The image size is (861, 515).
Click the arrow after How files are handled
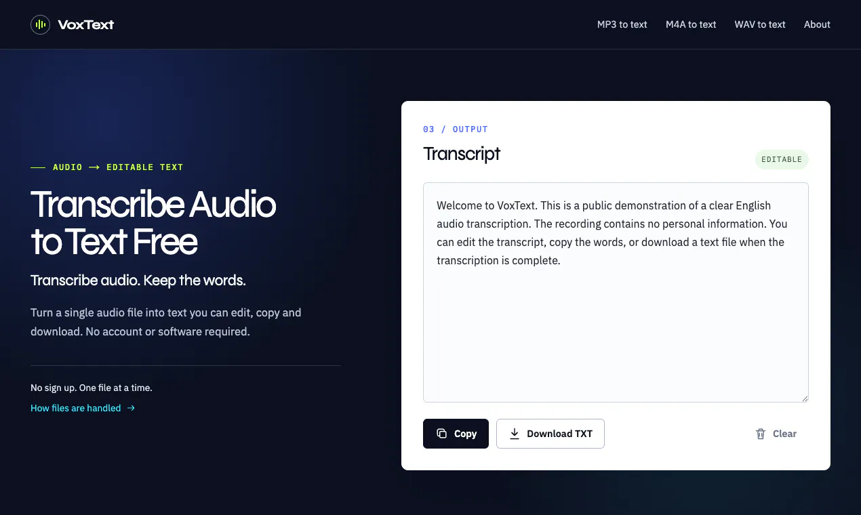coord(131,408)
